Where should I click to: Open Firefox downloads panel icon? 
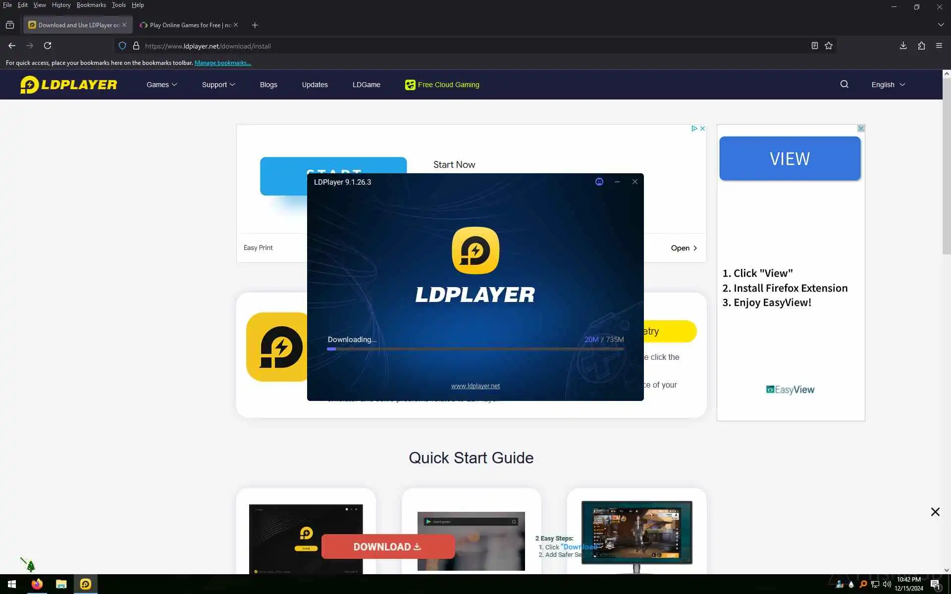[x=903, y=46]
